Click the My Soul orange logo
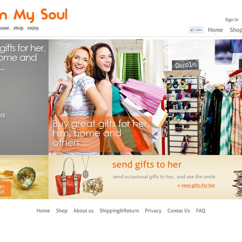 (33, 15)
